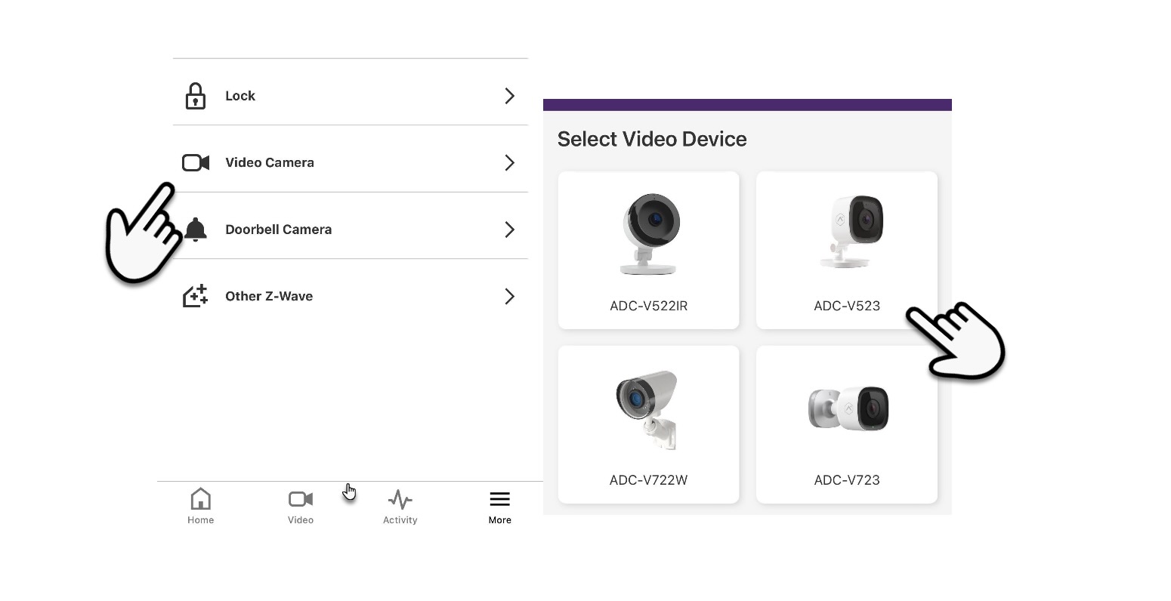1171x601 pixels.
Task: Tap the Lock menu text
Action: click(240, 96)
